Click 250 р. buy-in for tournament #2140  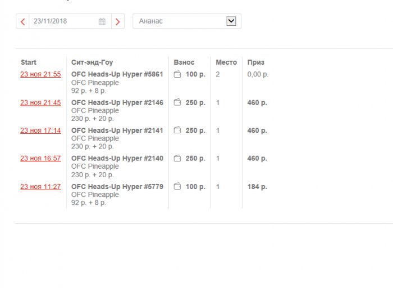[195, 159]
